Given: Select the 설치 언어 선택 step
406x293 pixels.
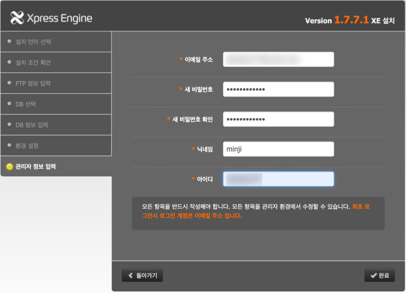Looking at the screenshot, I should tap(56, 42).
